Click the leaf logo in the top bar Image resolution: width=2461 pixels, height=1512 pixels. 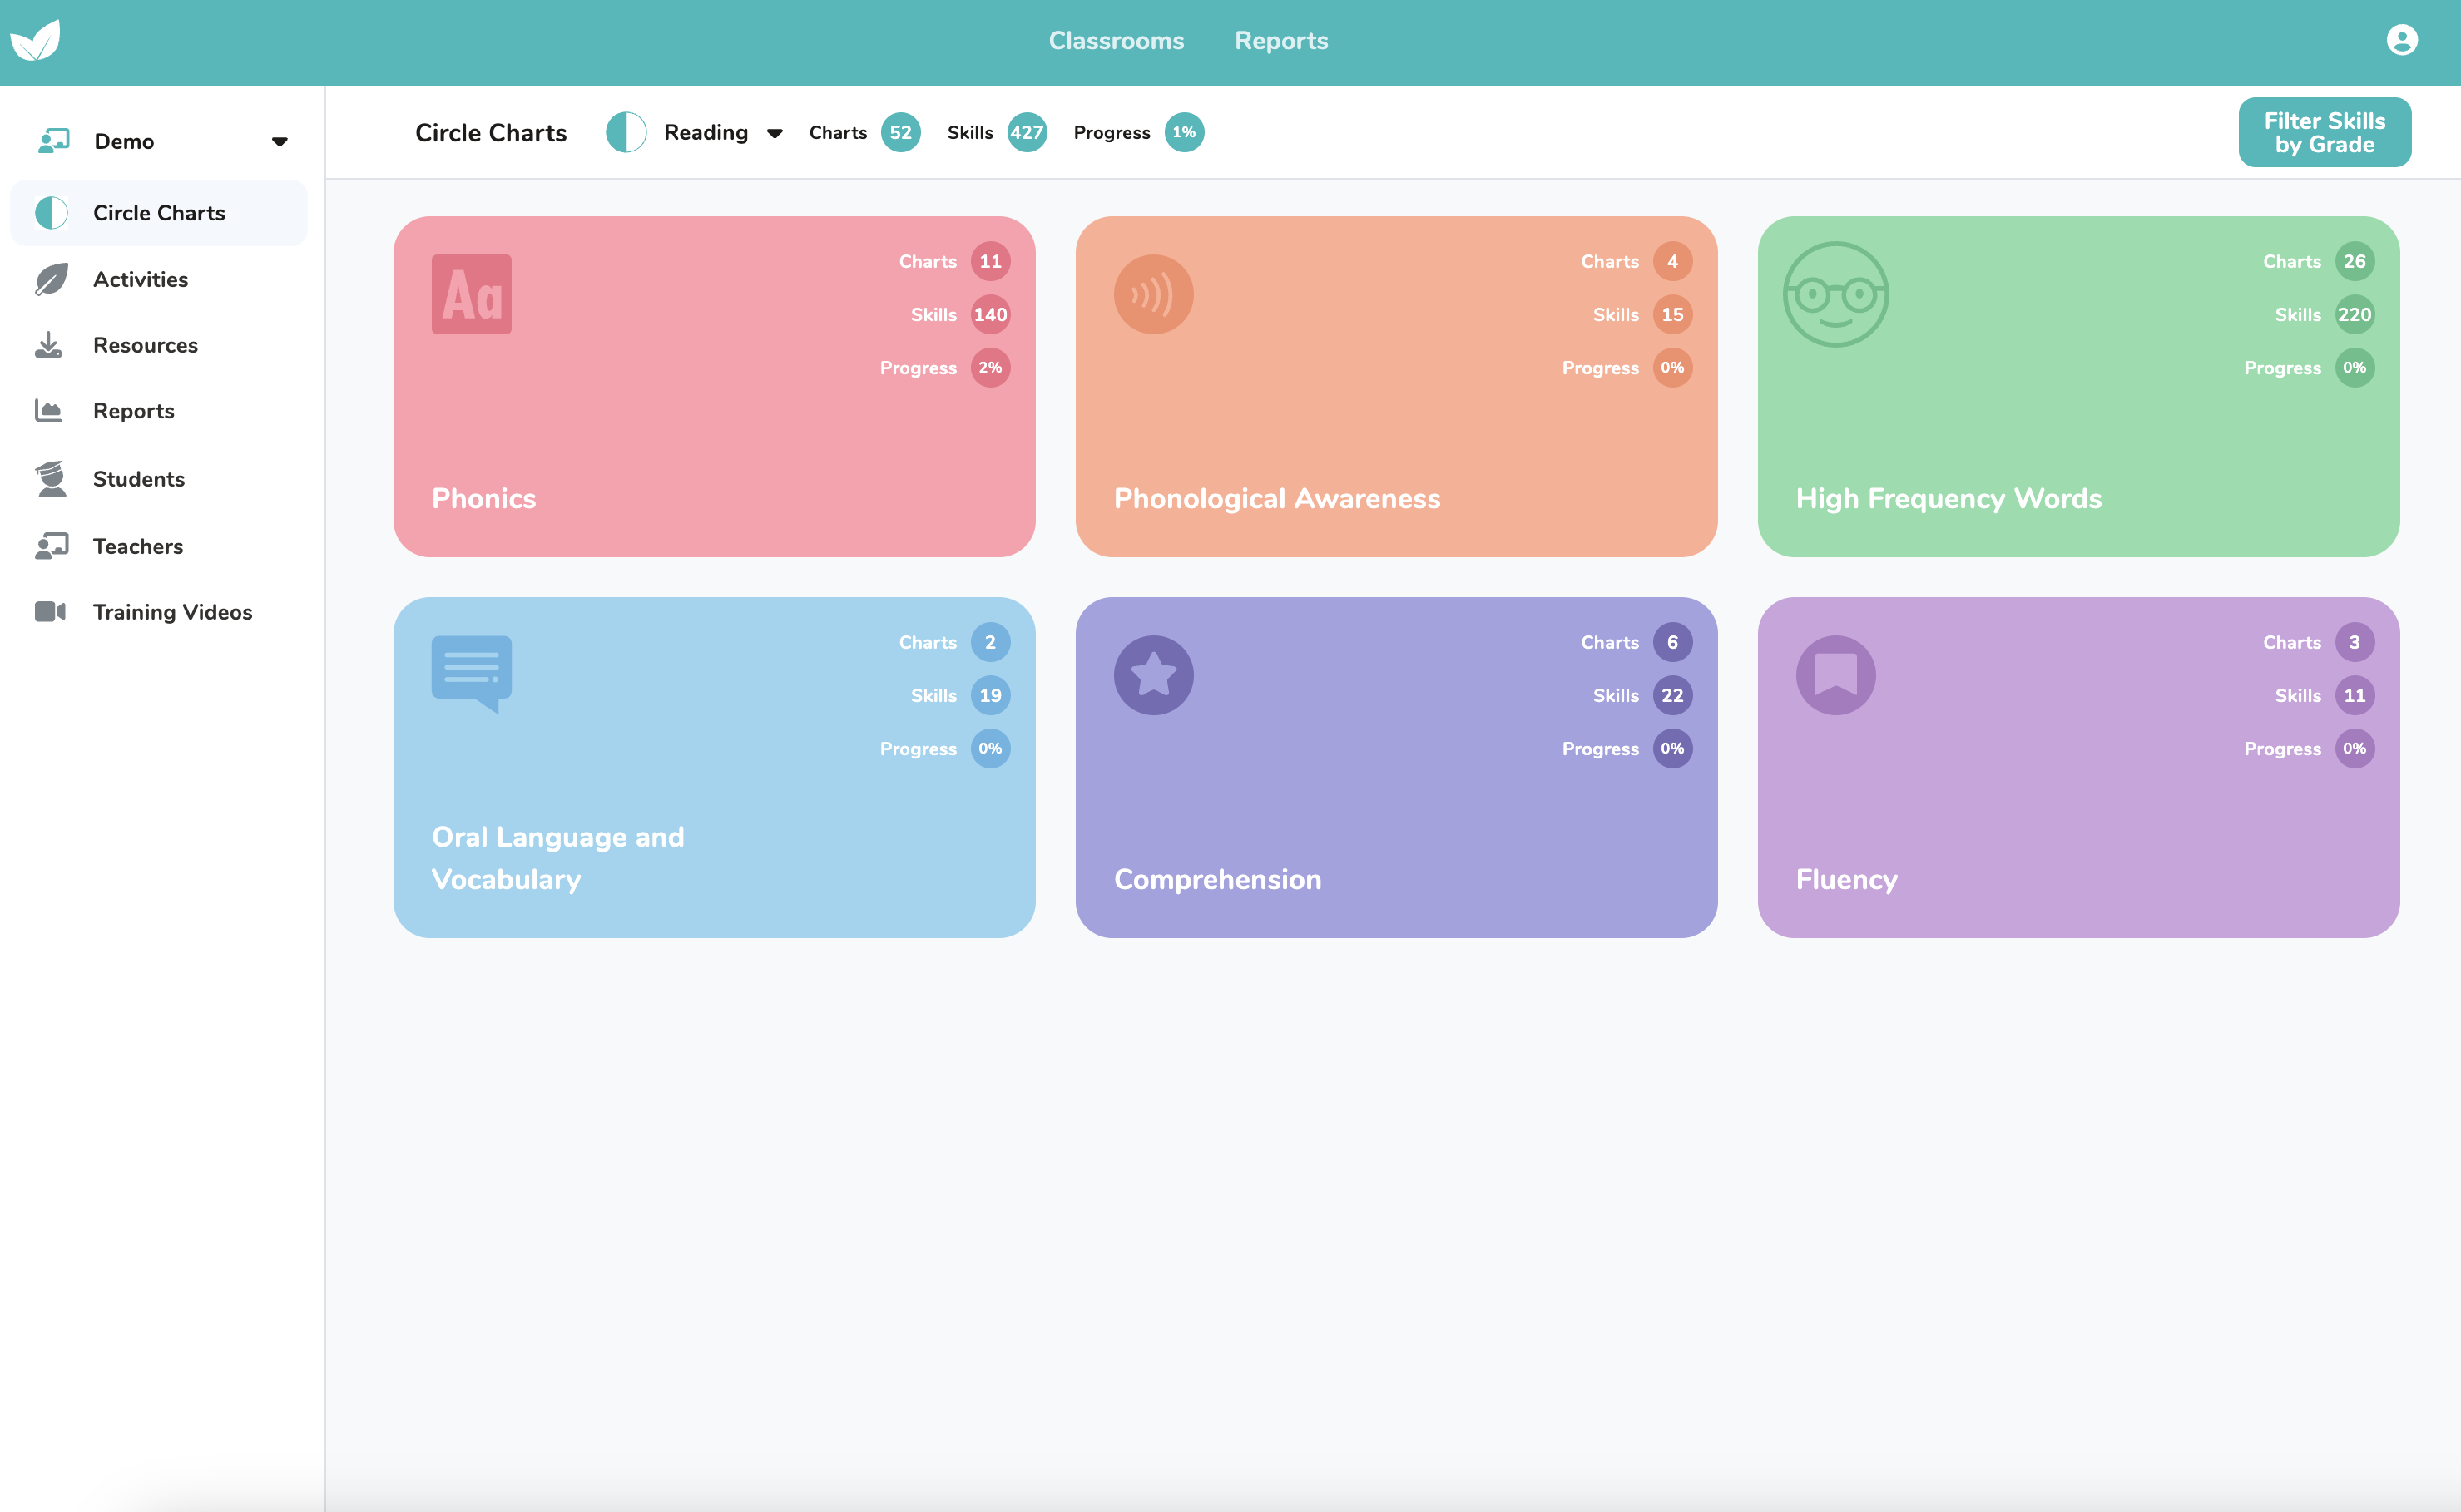(x=36, y=40)
